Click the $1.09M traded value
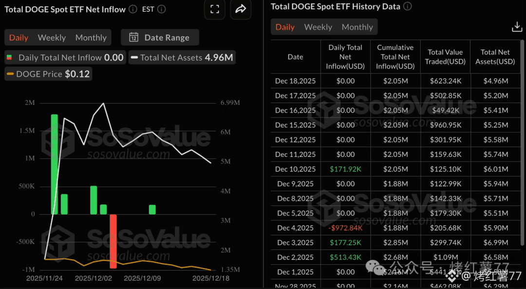 (x=445, y=257)
